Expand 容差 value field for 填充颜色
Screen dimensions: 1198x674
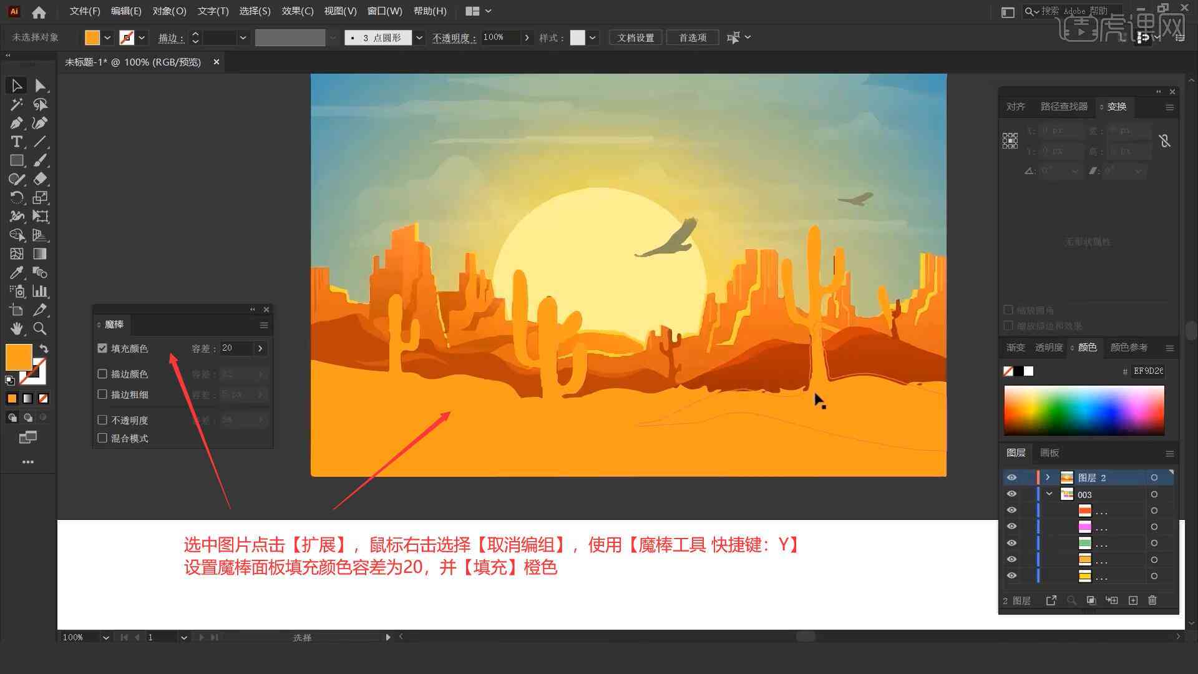pyautogui.click(x=261, y=348)
